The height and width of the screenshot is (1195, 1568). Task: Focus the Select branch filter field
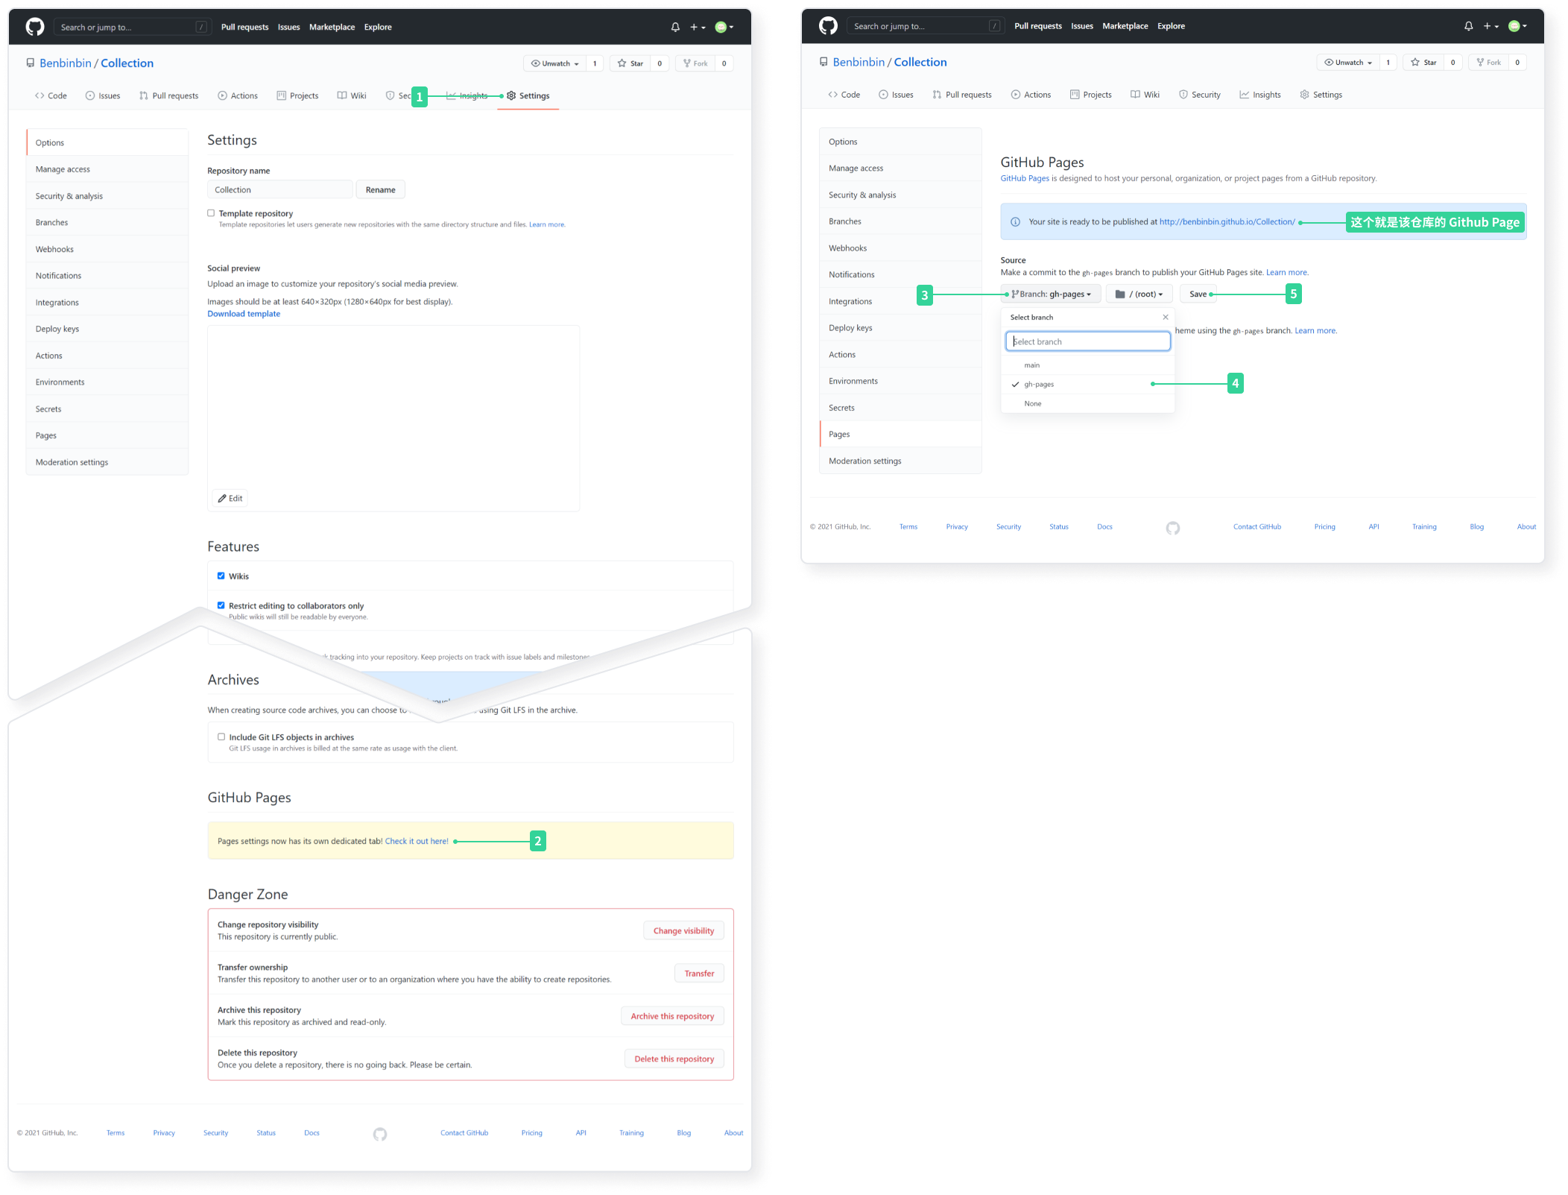coord(1087,341)
